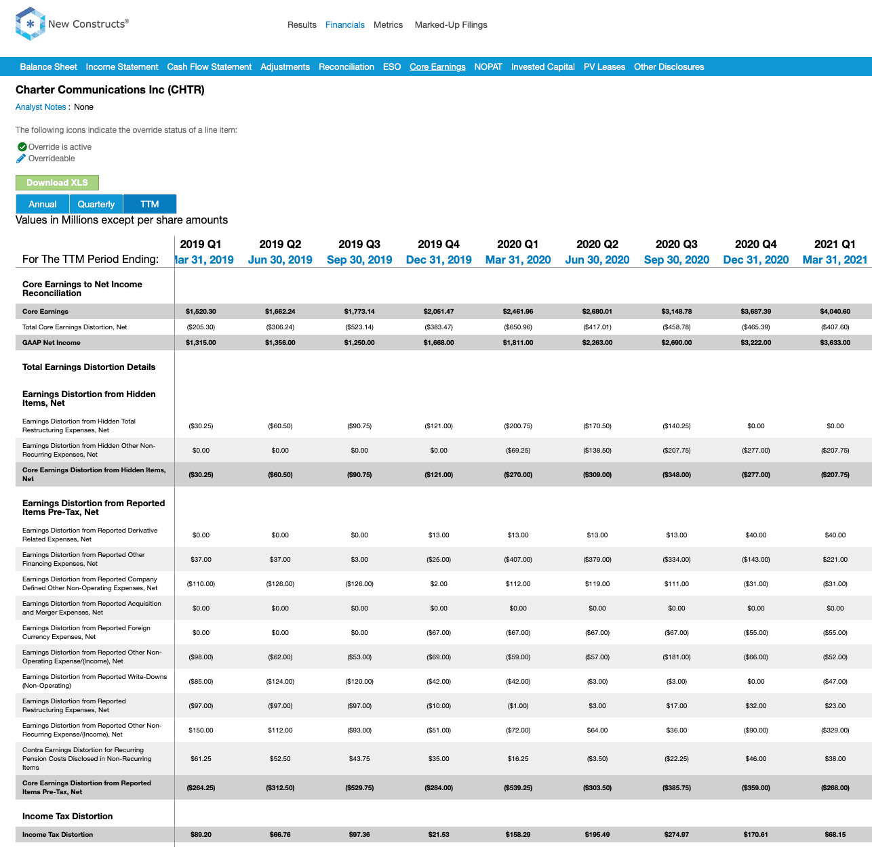
Task: Click the Reported Company Defined value $119.00
Action: (x=597, y=584)
